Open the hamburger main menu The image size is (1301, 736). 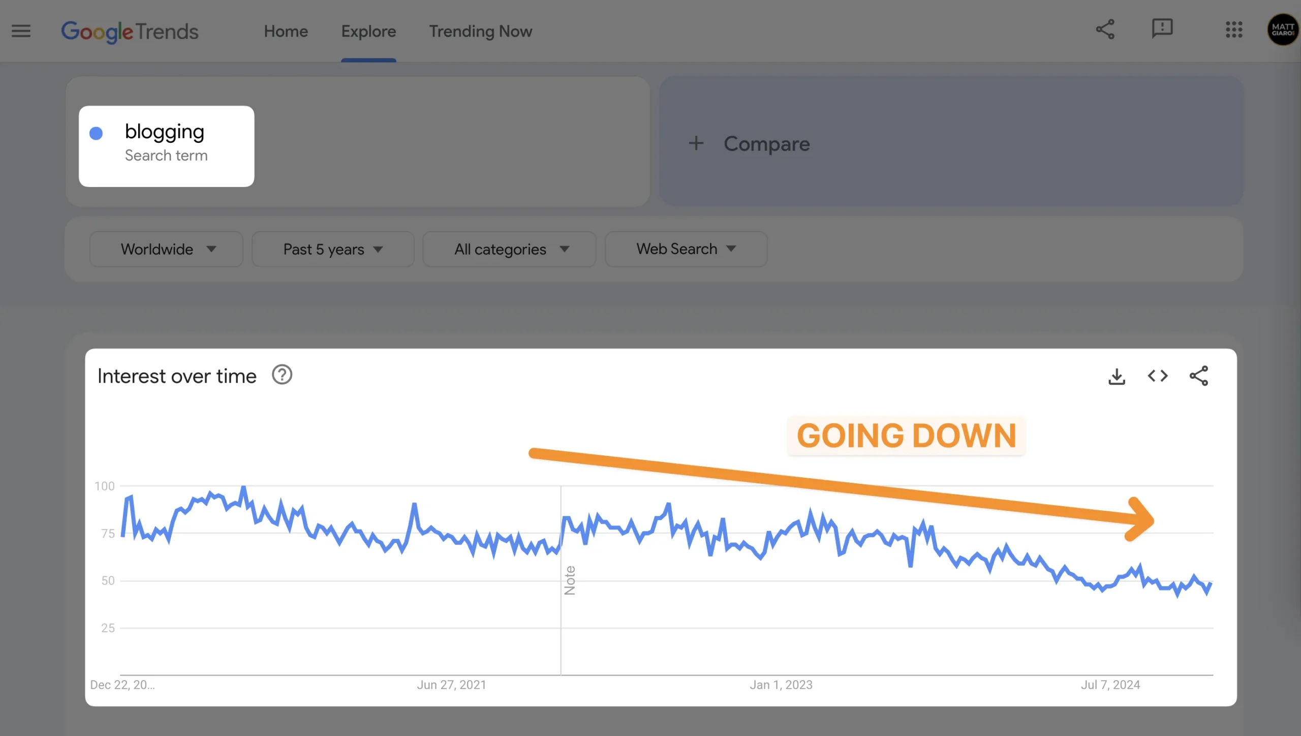(x=21, y=31)
